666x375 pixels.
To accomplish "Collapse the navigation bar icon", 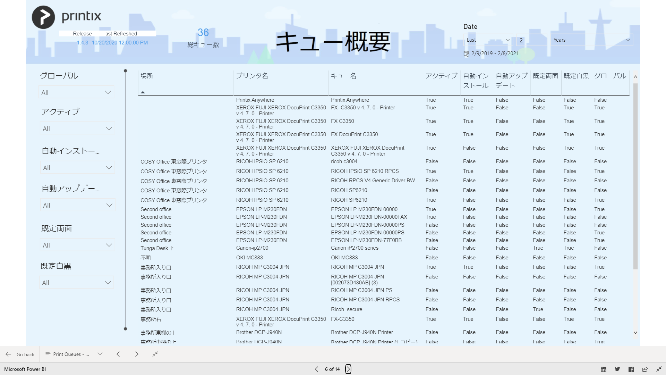I will (155, 354).
